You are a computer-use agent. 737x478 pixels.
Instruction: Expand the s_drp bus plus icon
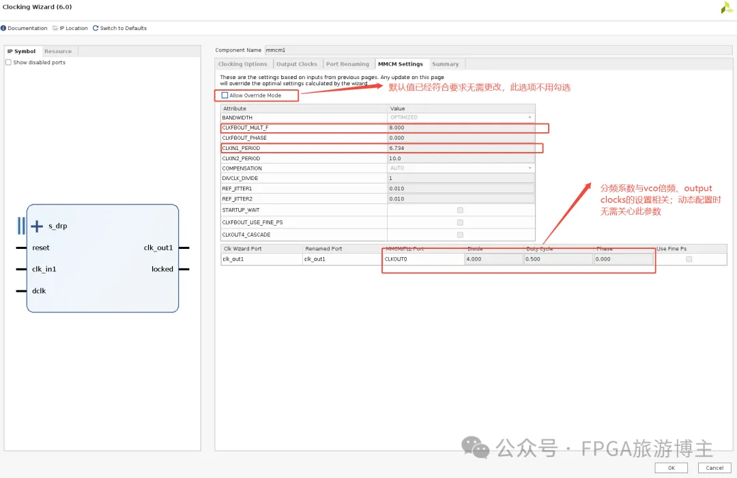[x=37, y=226]
